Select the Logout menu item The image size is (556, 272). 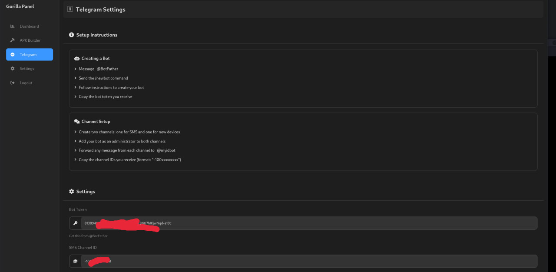[26, 83]
